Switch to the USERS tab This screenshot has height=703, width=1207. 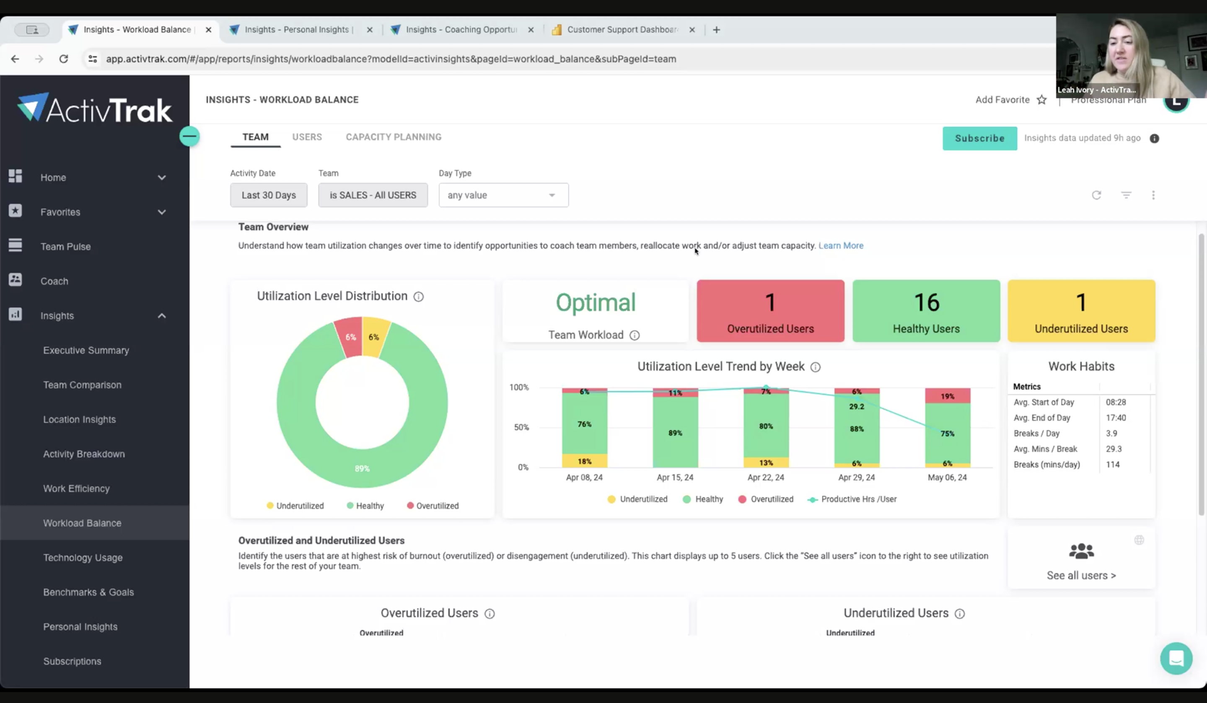pyautogui.click(x=307, y=137)
